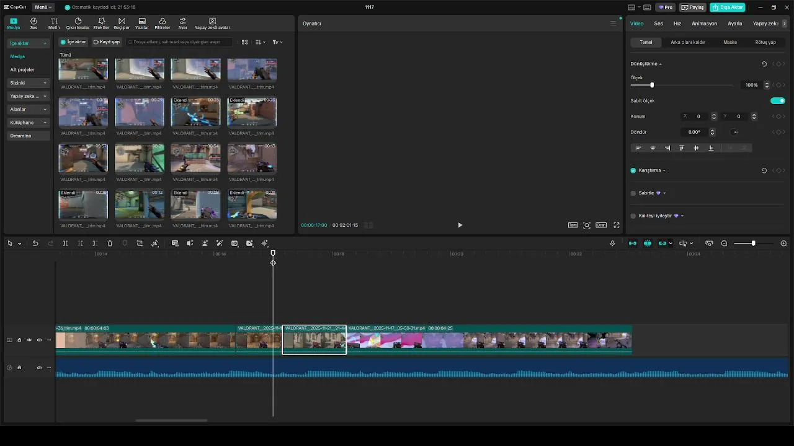Click the Dışa Aktar export button

pyautogui.click(x=728, y=7)
